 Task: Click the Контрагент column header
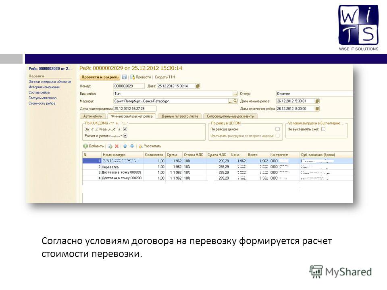284,155
